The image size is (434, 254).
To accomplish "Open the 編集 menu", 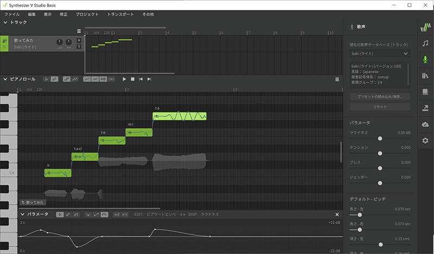I will click(x=32, y=15).
